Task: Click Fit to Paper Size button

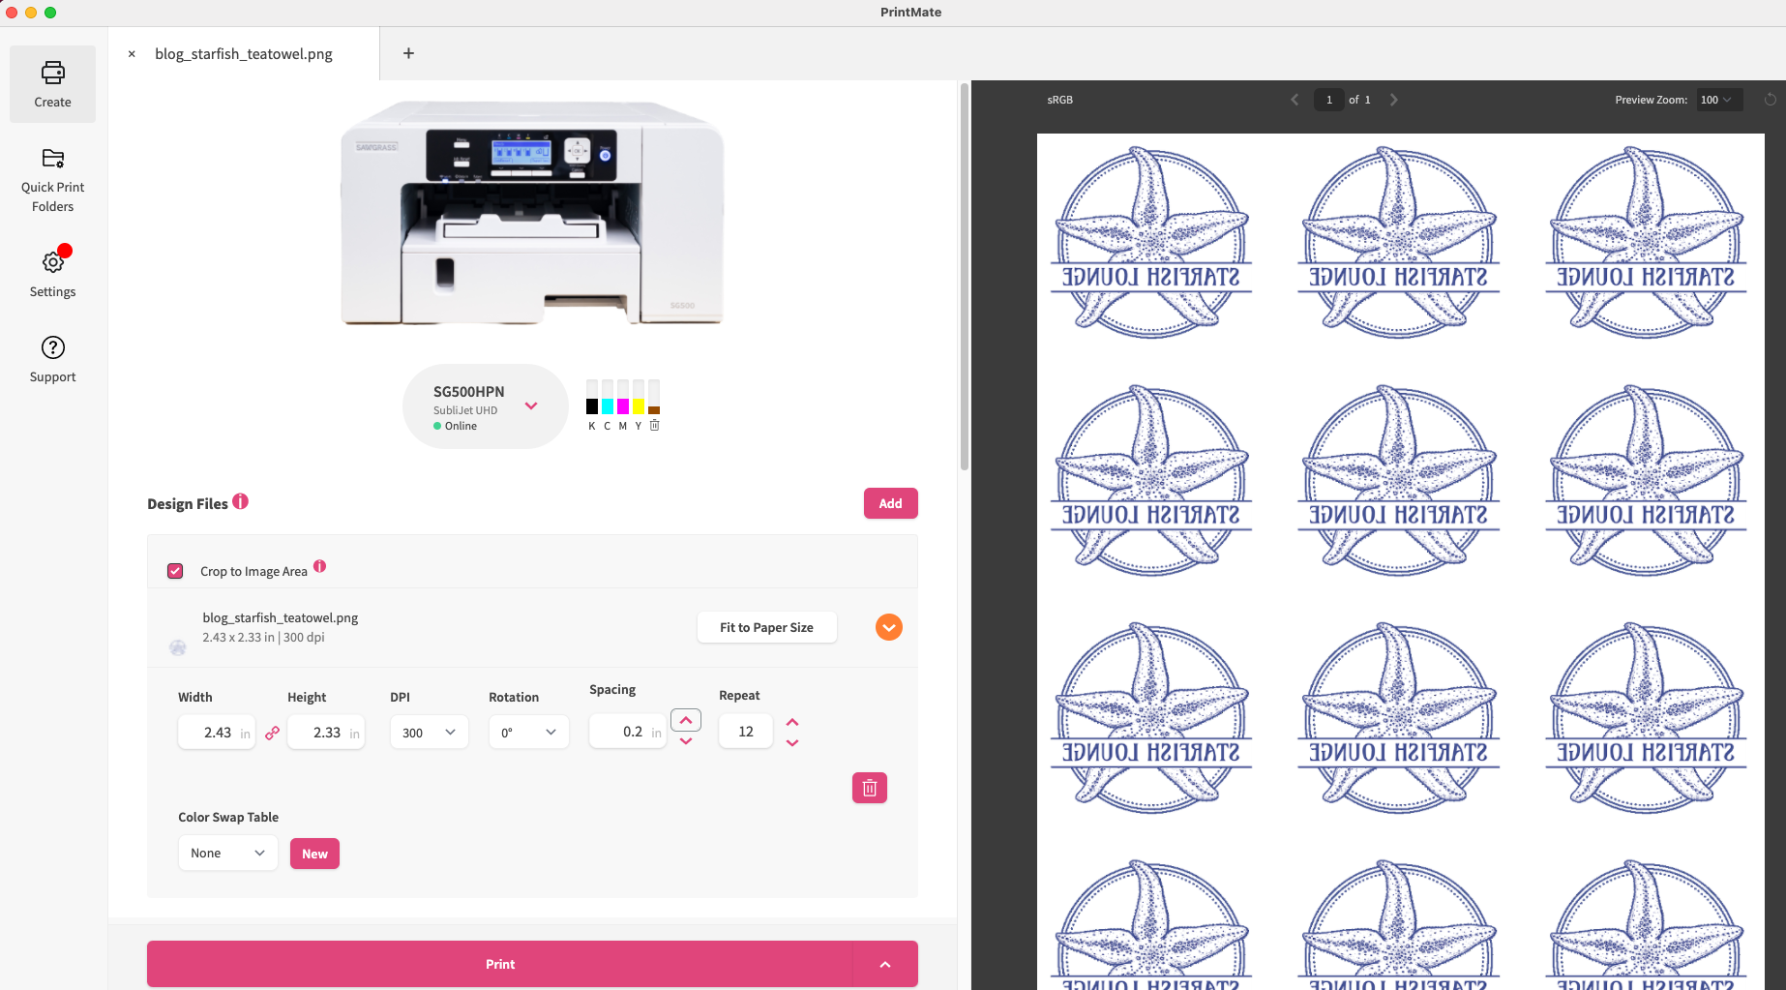Action: [x=766, y=627]
